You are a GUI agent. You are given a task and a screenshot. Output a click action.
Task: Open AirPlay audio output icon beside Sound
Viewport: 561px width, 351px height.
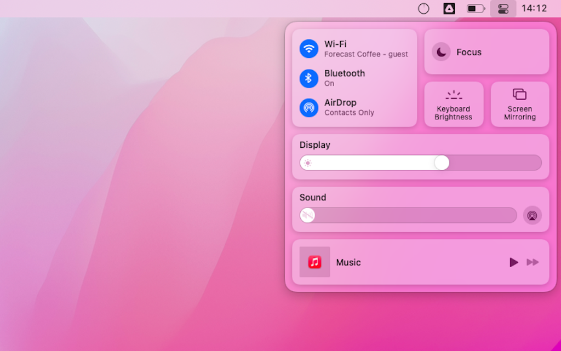click(x=532, y=215)
